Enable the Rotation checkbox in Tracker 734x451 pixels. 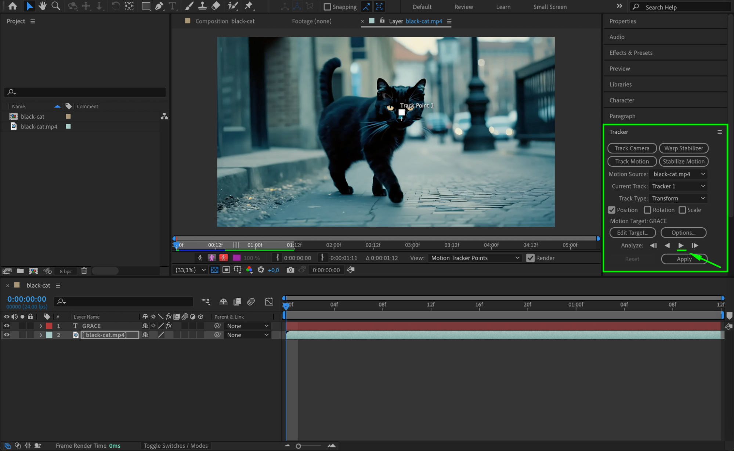tap(647, 210)
